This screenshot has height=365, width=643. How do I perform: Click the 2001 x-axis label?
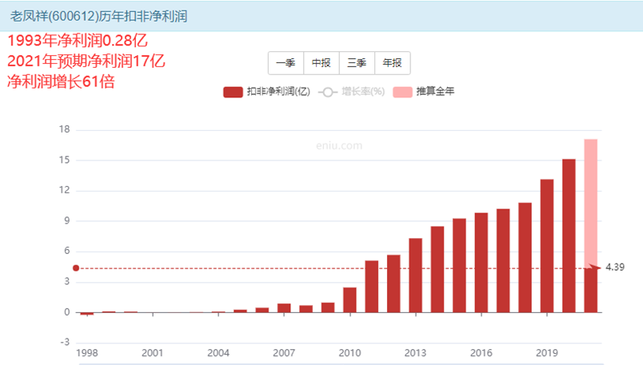point(153,353)
